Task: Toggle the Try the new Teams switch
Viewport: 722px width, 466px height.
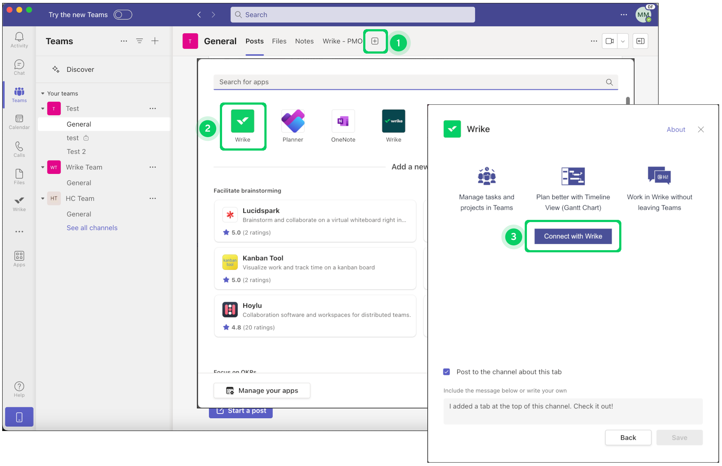Action: [x=123, y=15]
